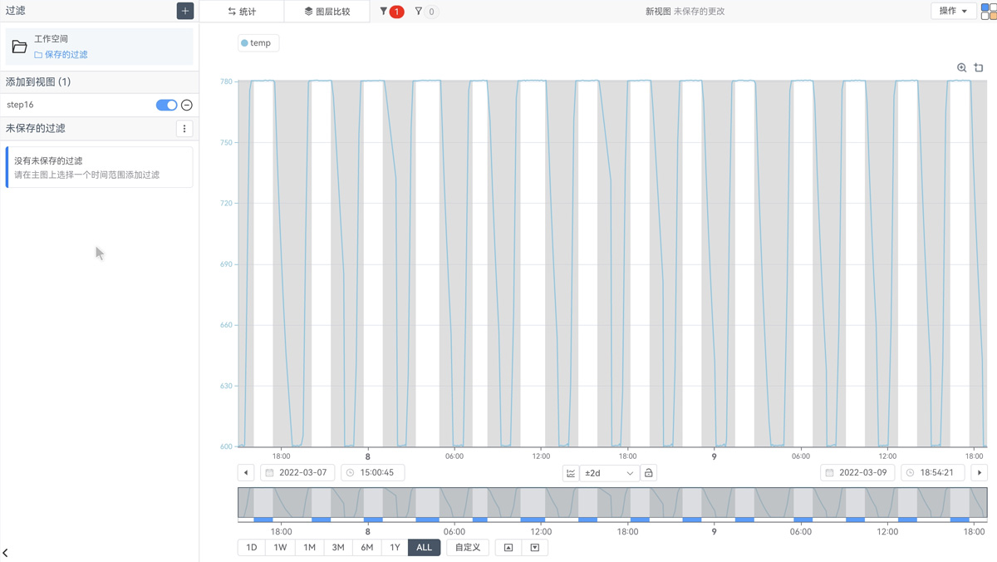Click the 新视图 未保存的更改 title

point(685,12)
